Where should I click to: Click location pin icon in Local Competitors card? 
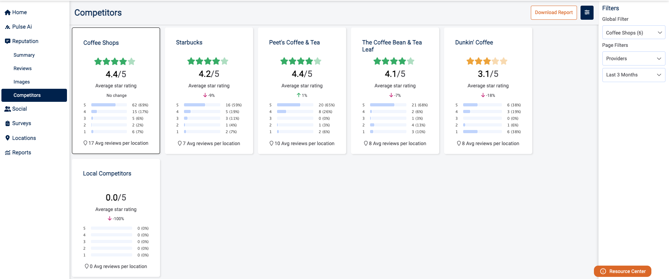[x=87, y=266]
